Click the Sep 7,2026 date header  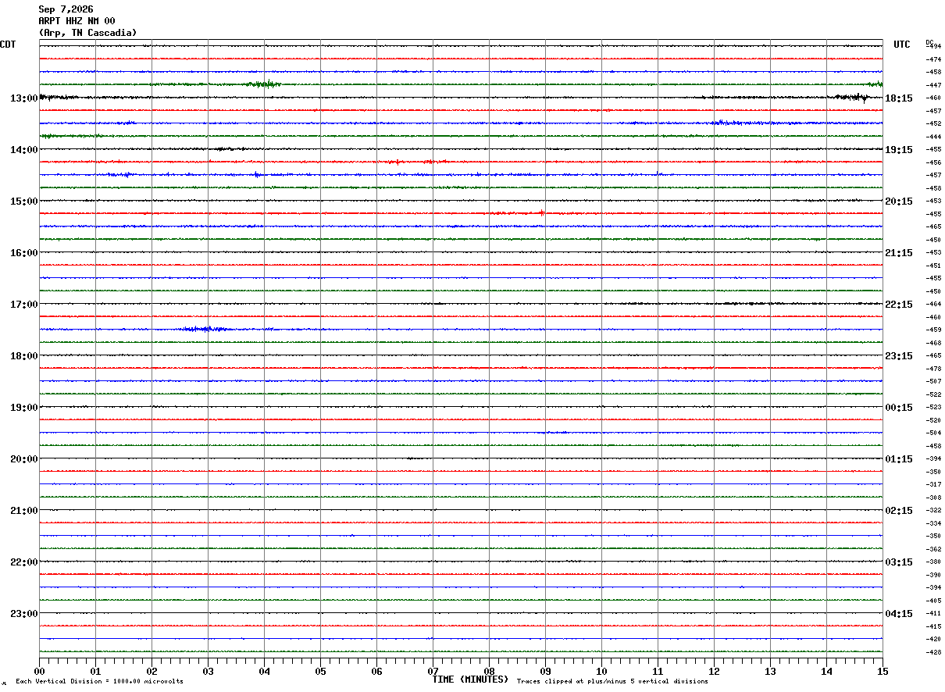click(66, 9)
